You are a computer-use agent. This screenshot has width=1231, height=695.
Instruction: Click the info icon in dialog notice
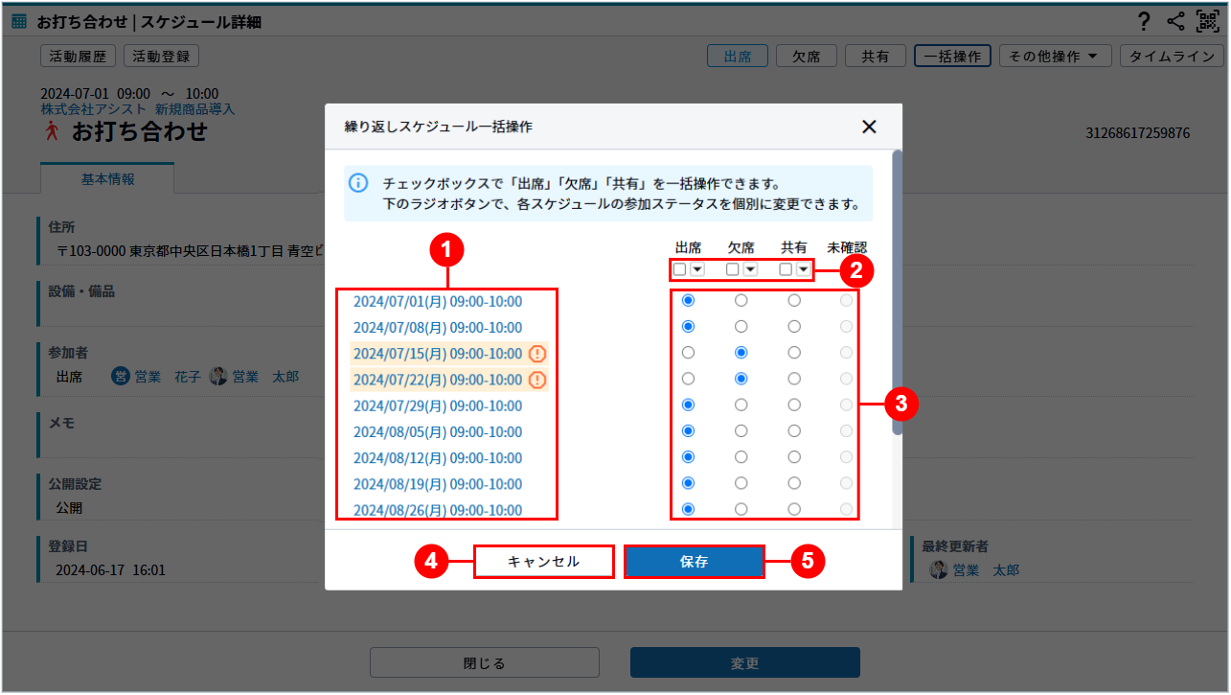click(358, 183)
